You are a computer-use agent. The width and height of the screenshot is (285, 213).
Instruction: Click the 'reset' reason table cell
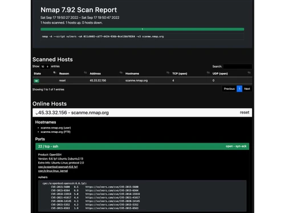(62, 81)
